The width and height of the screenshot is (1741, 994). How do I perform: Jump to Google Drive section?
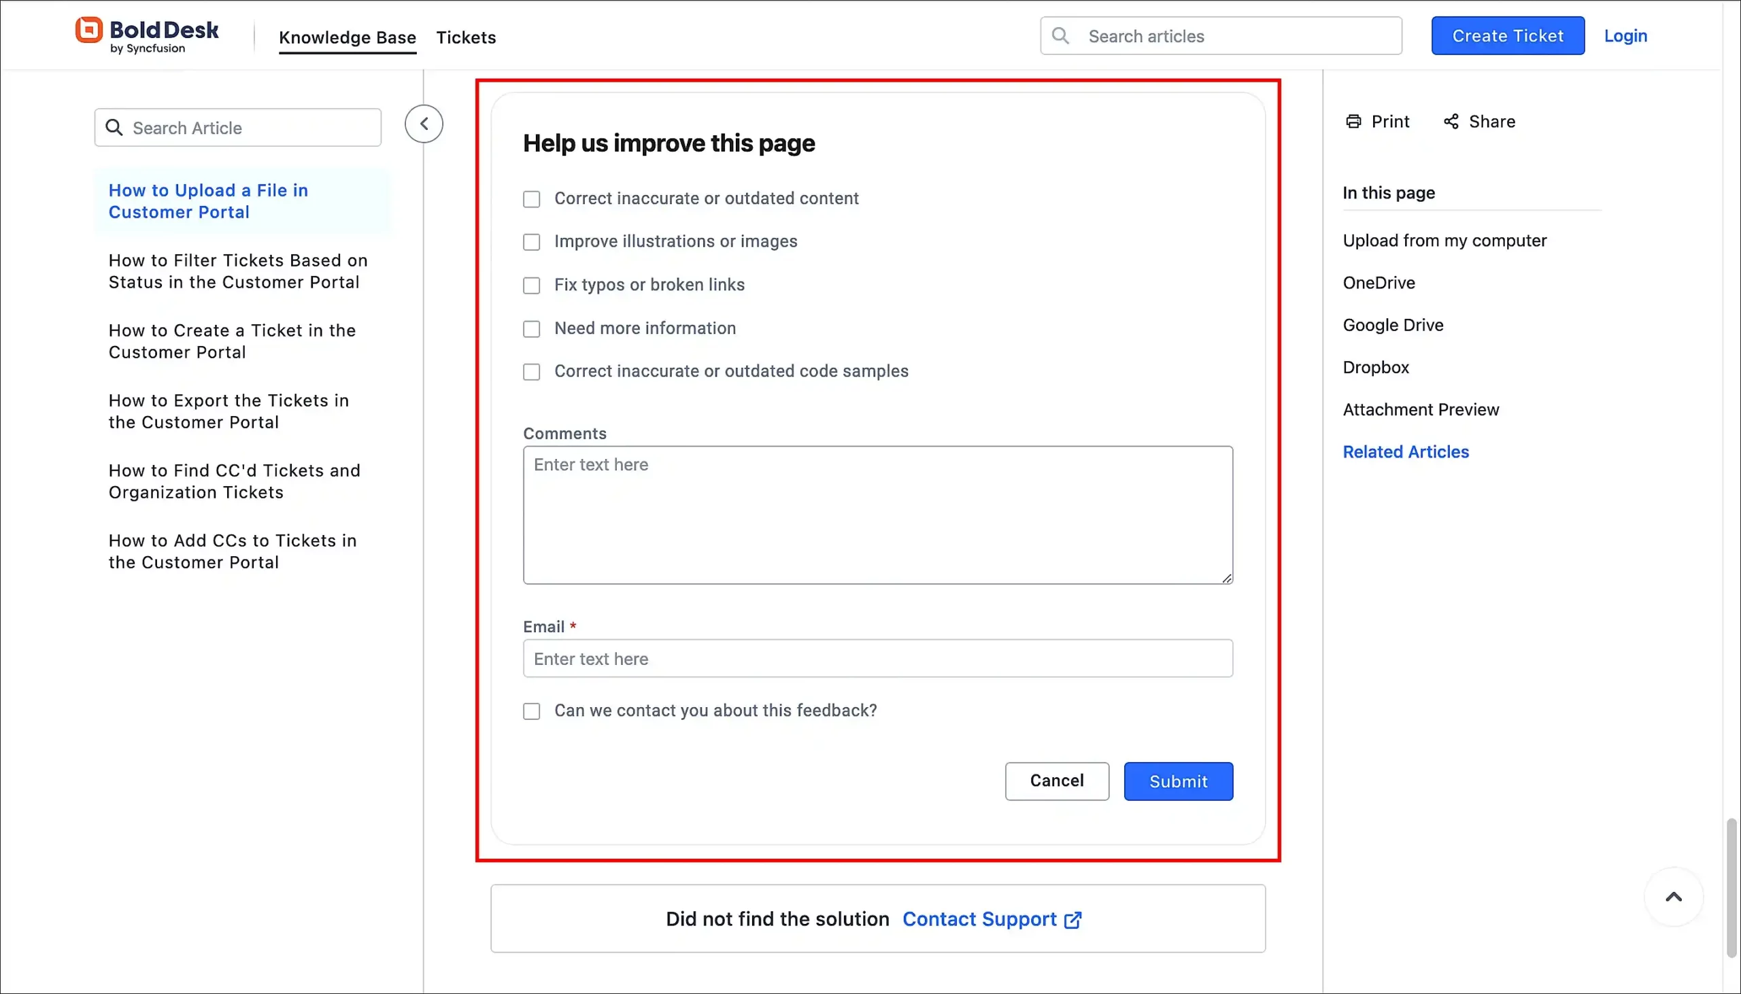(1393, 325)
